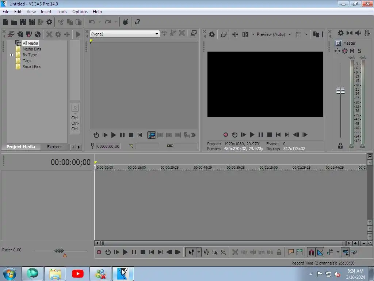Save the project with the floppy icon
374x281 pixels.
23,22
